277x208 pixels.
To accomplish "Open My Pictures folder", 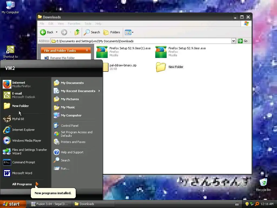I will 77,99.
